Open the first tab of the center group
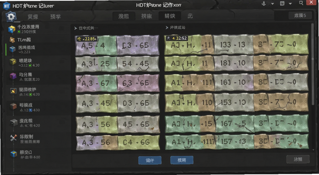This screenshot has height=175, width=319. point(124,16)
